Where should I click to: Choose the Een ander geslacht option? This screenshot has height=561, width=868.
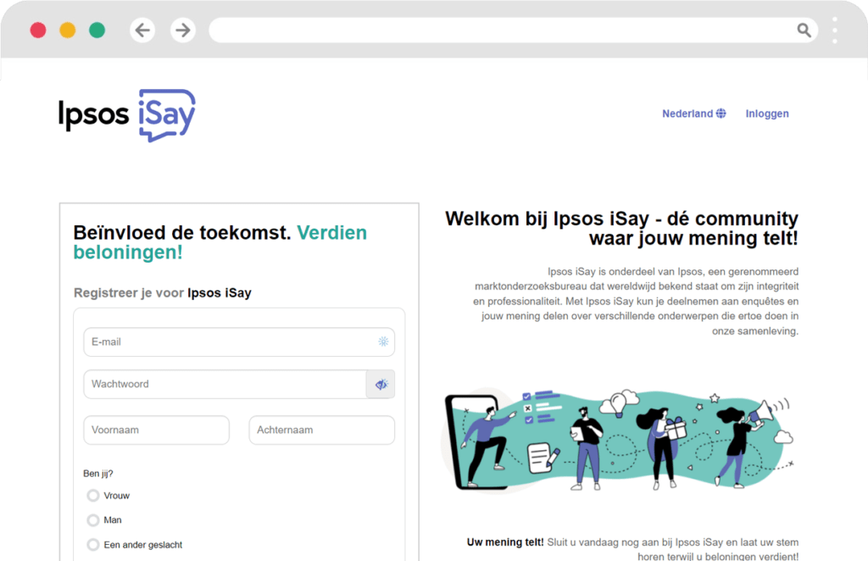coord(92,544)
